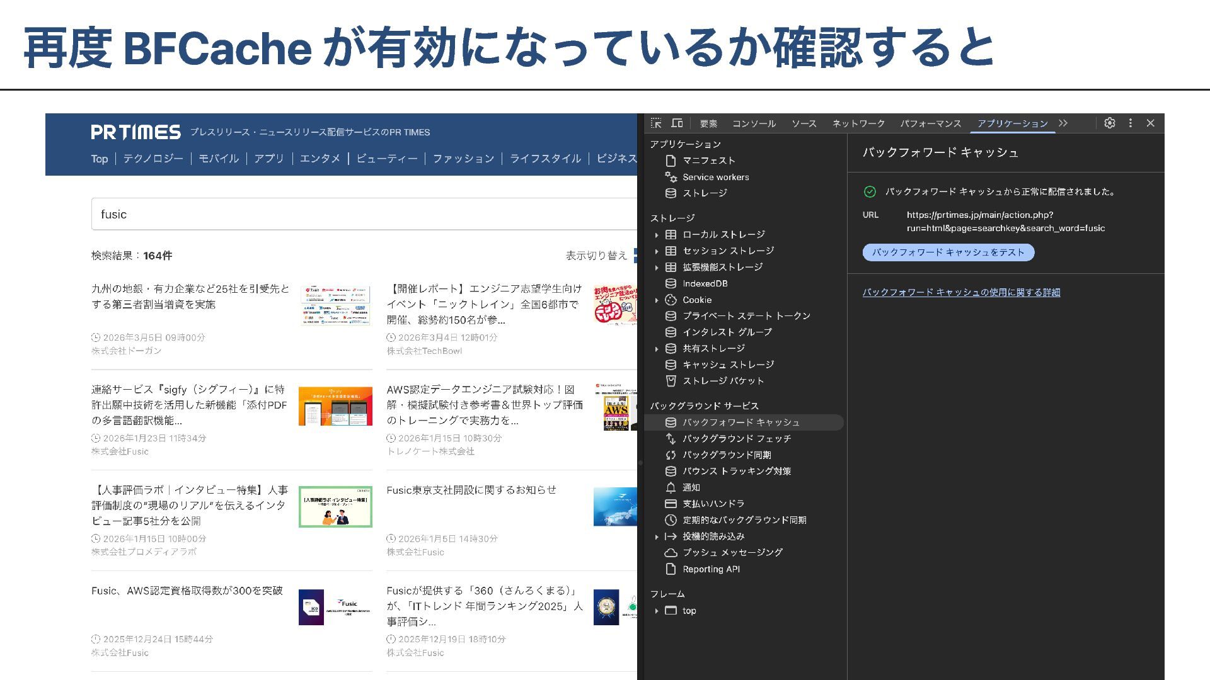The image size is (1210, 680).
Task: Switch to コンソール tab
Action: coord(754,123)
